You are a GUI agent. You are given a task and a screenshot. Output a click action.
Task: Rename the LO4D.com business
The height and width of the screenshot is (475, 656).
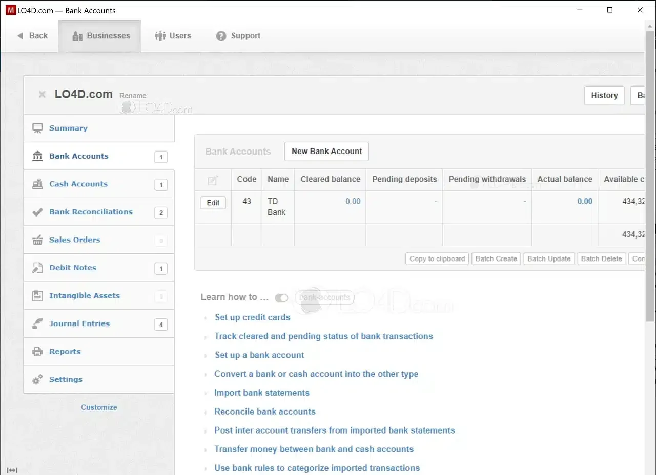[133, 96]
